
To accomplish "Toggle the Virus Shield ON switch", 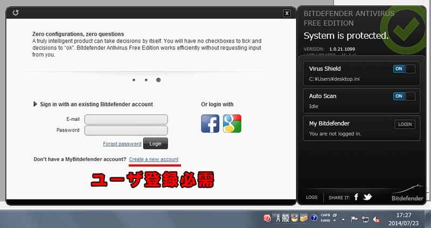I will tap(404, 69).
